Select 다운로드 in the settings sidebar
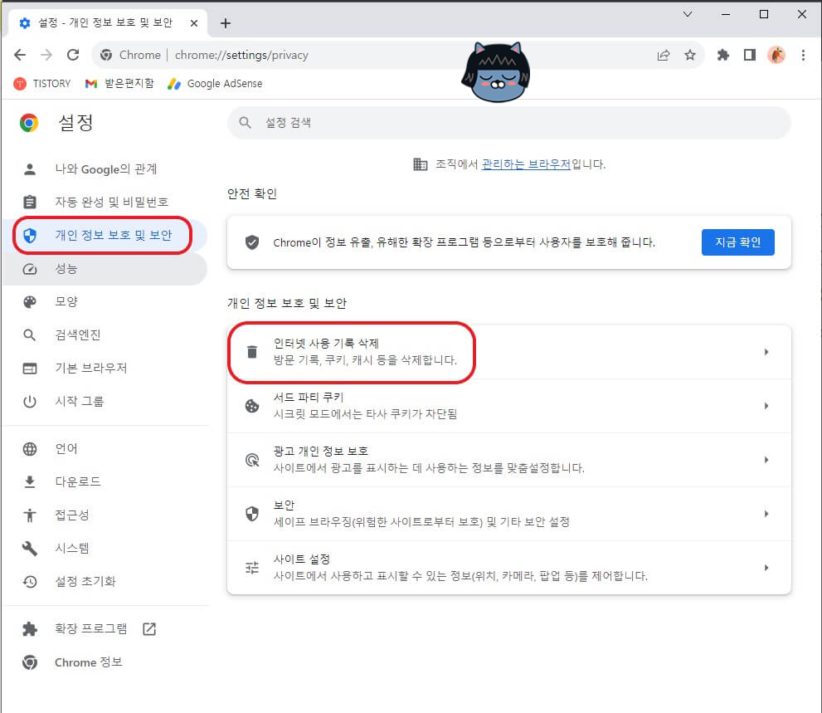The image size is (822, 713). (76, 481)
